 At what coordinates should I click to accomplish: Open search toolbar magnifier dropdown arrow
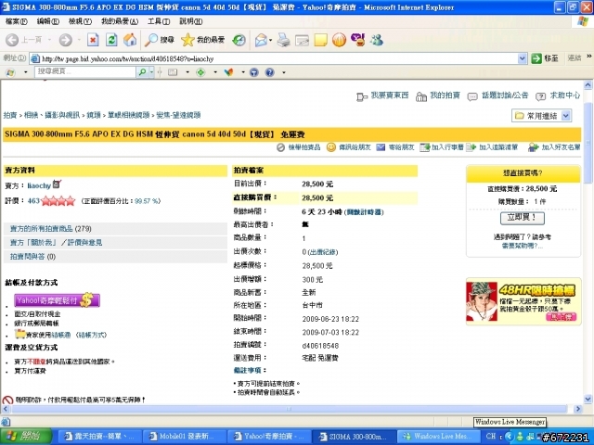coord(151,72)
